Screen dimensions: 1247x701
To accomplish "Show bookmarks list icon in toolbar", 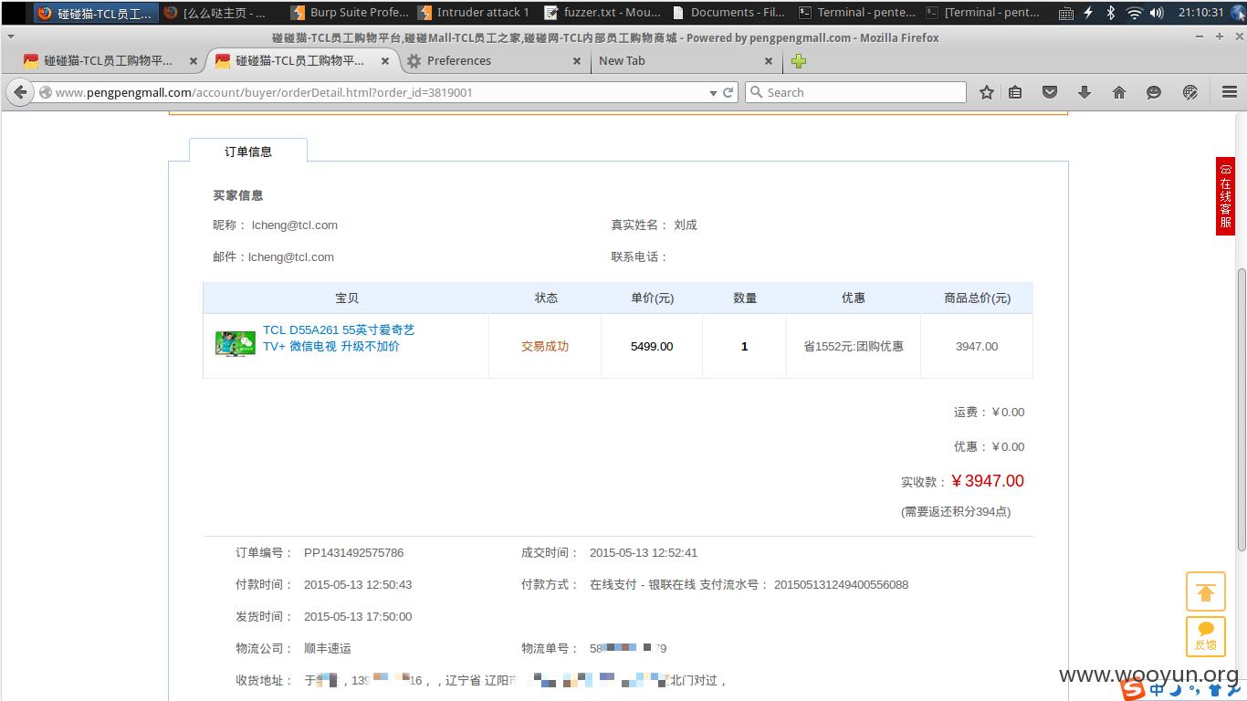I will pyautogui.click(x=1015, y=92).
